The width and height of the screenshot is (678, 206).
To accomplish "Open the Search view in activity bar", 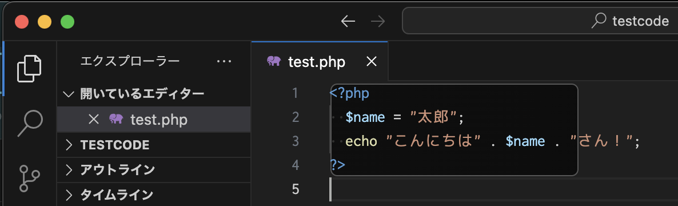I will point(30,124).
